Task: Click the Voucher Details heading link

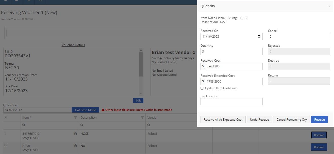Action: click(x=73, y=45)
